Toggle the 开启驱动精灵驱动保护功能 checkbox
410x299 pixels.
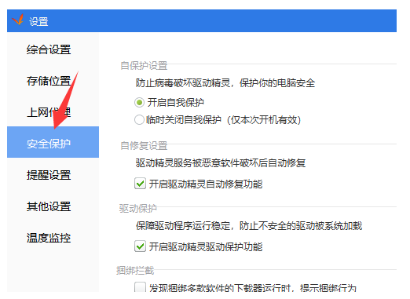coord(140,246)
